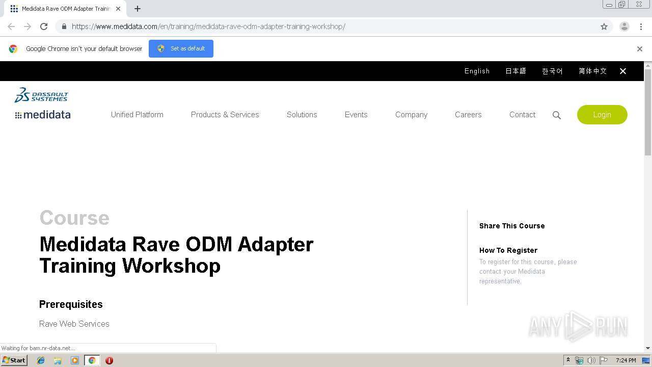Click the Prerequisites heading

tap(71, 304)
